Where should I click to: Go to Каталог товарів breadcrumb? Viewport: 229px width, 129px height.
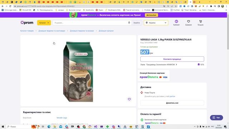click(27, 31)
